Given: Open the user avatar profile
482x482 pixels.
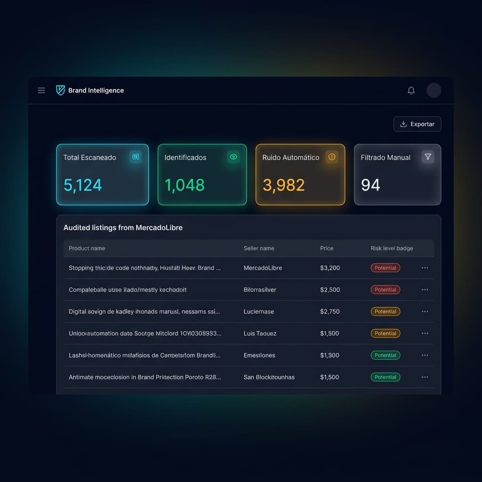Looking at the screenshot, I should [x=434, y=90].
